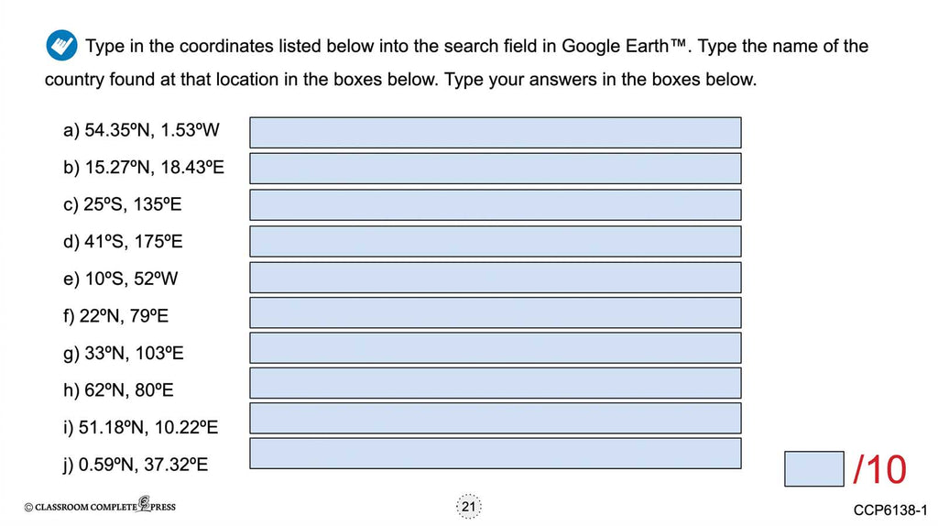The image size is (938, 526).
Task: Click the small score box before /10
Action: [813, 468]
